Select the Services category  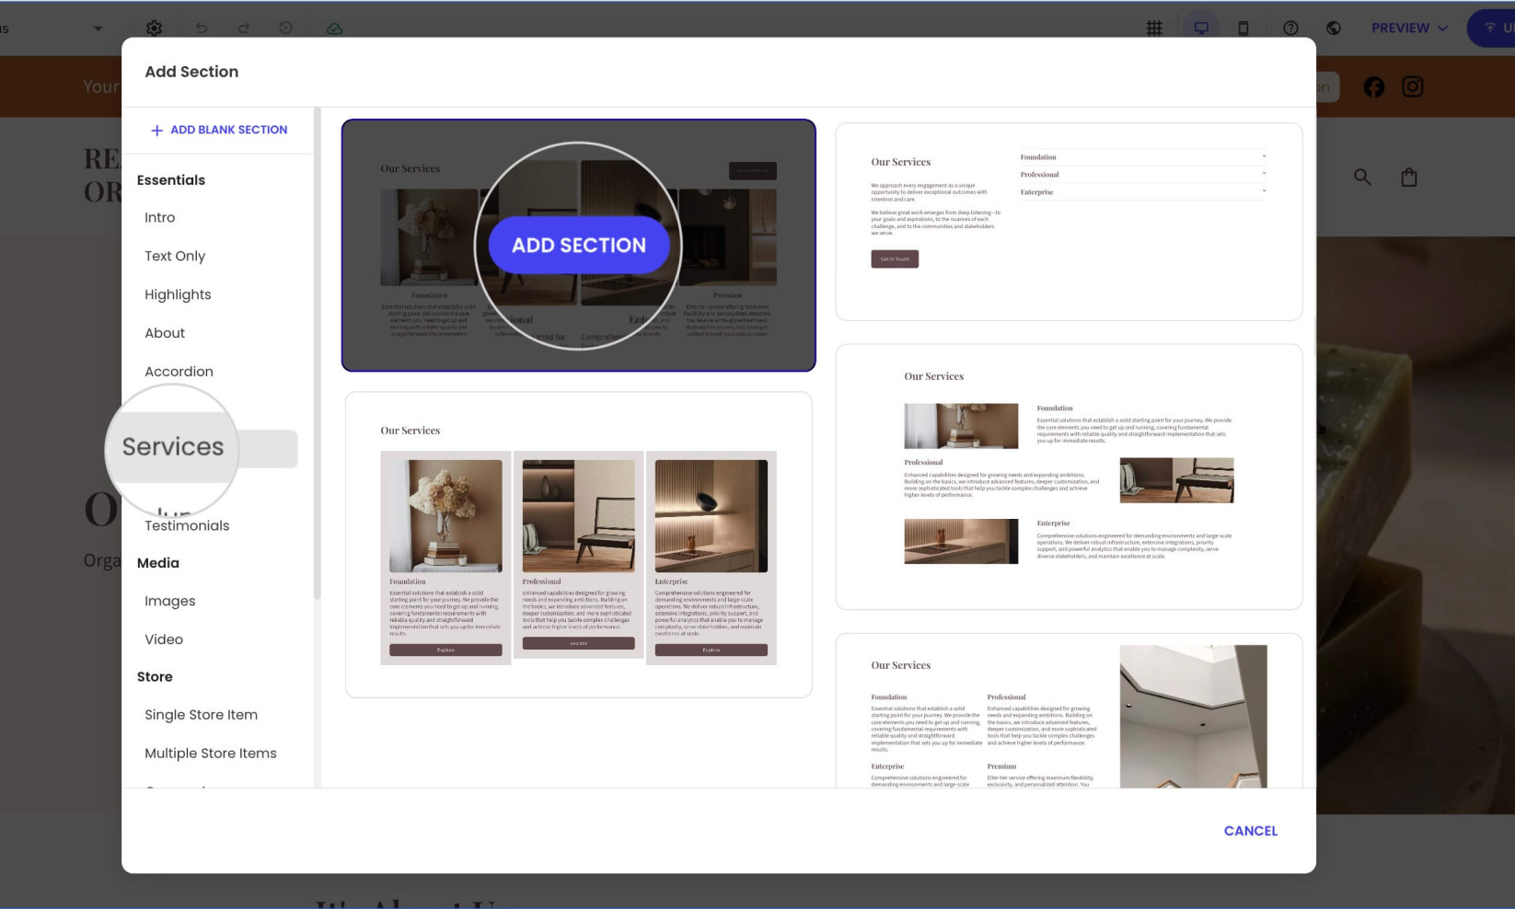(173, 447)
